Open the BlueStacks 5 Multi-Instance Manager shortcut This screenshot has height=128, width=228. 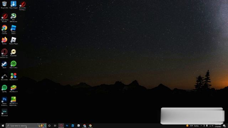[x=14, y=101]
